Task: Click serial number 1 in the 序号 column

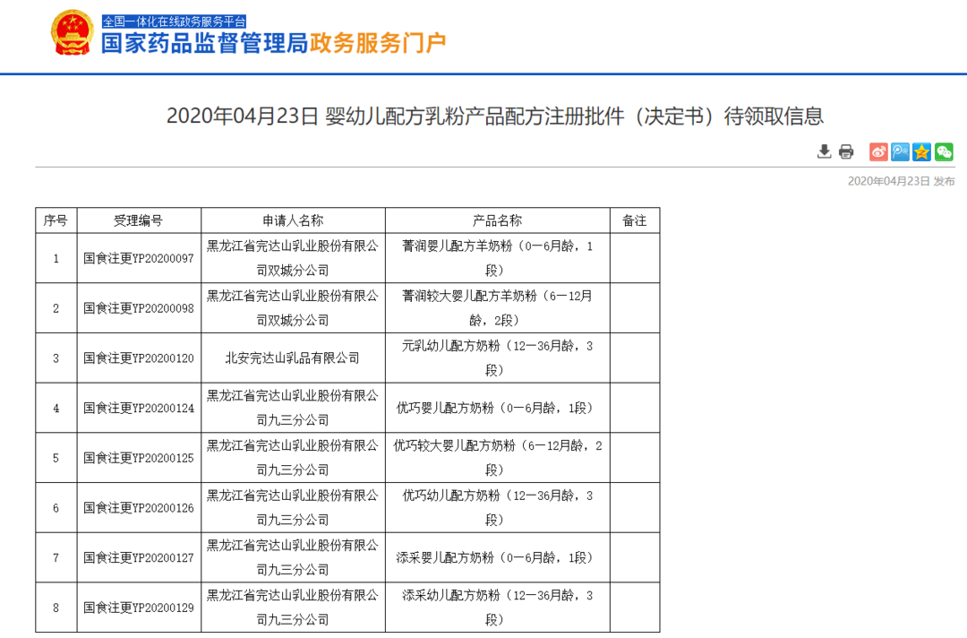Action: click(x=56, y=259)
